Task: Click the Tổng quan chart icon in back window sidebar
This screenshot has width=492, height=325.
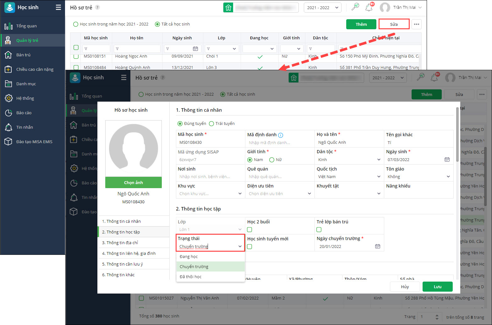Action: point(8,26)
